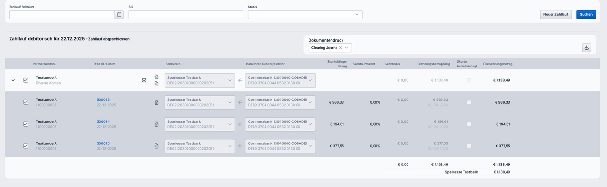
Task: Toggle checkbox of Testkunde A Diverse Konten row
Action: tap(26, 80)
